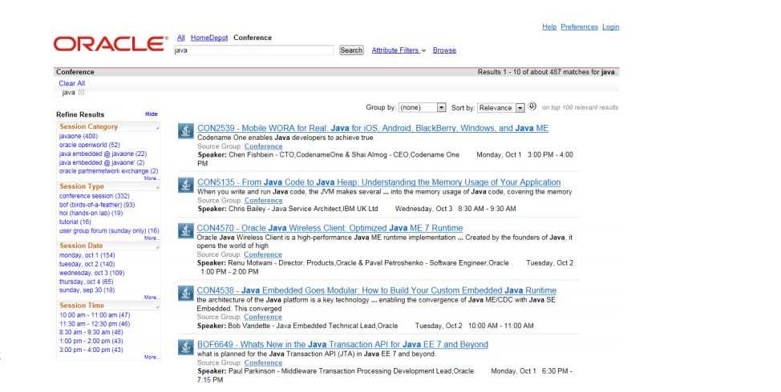Remove the java filter with its x icon

click(x=82, y=93)
